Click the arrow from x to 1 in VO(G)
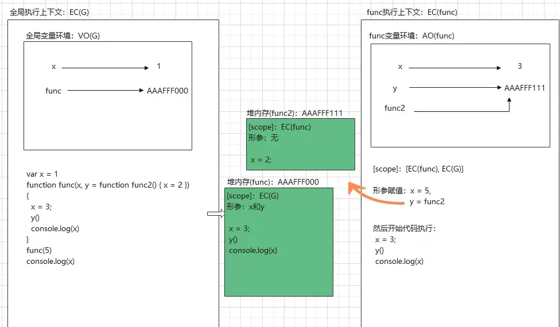The image size is (560, 327). click(x=104, y=68)
